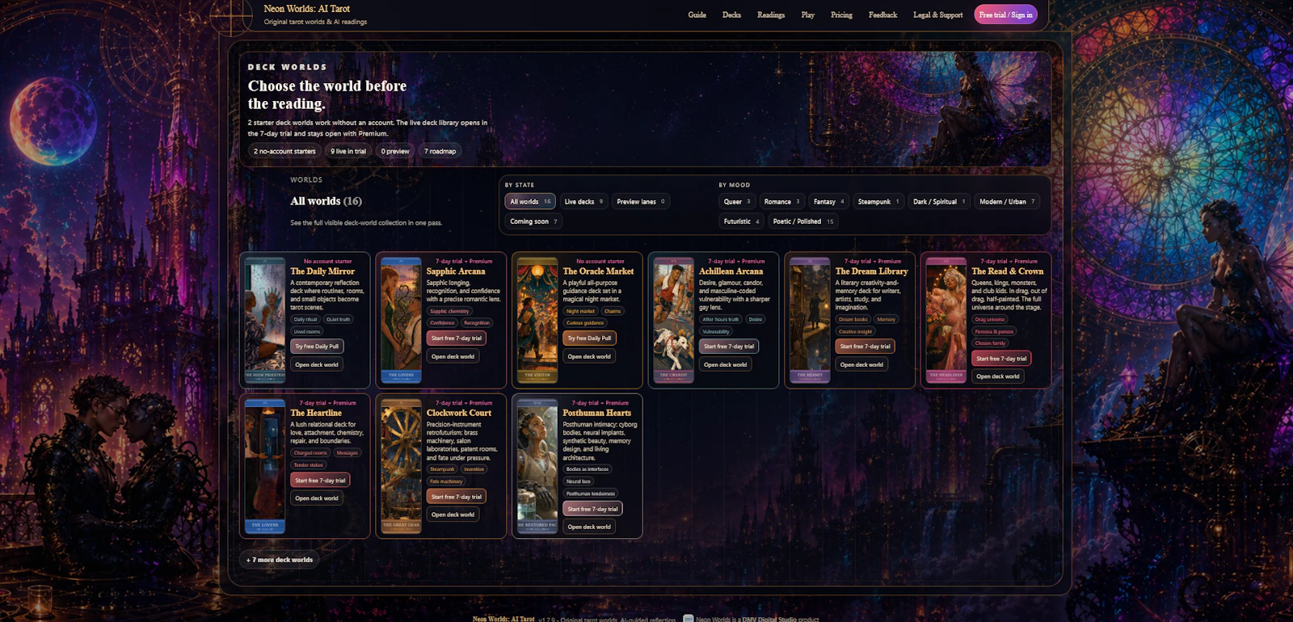The height and width of the screenshot is (622, 1293).
Task: Toggle the Poetic / Polished mood filter
Action: click(803, 221)
